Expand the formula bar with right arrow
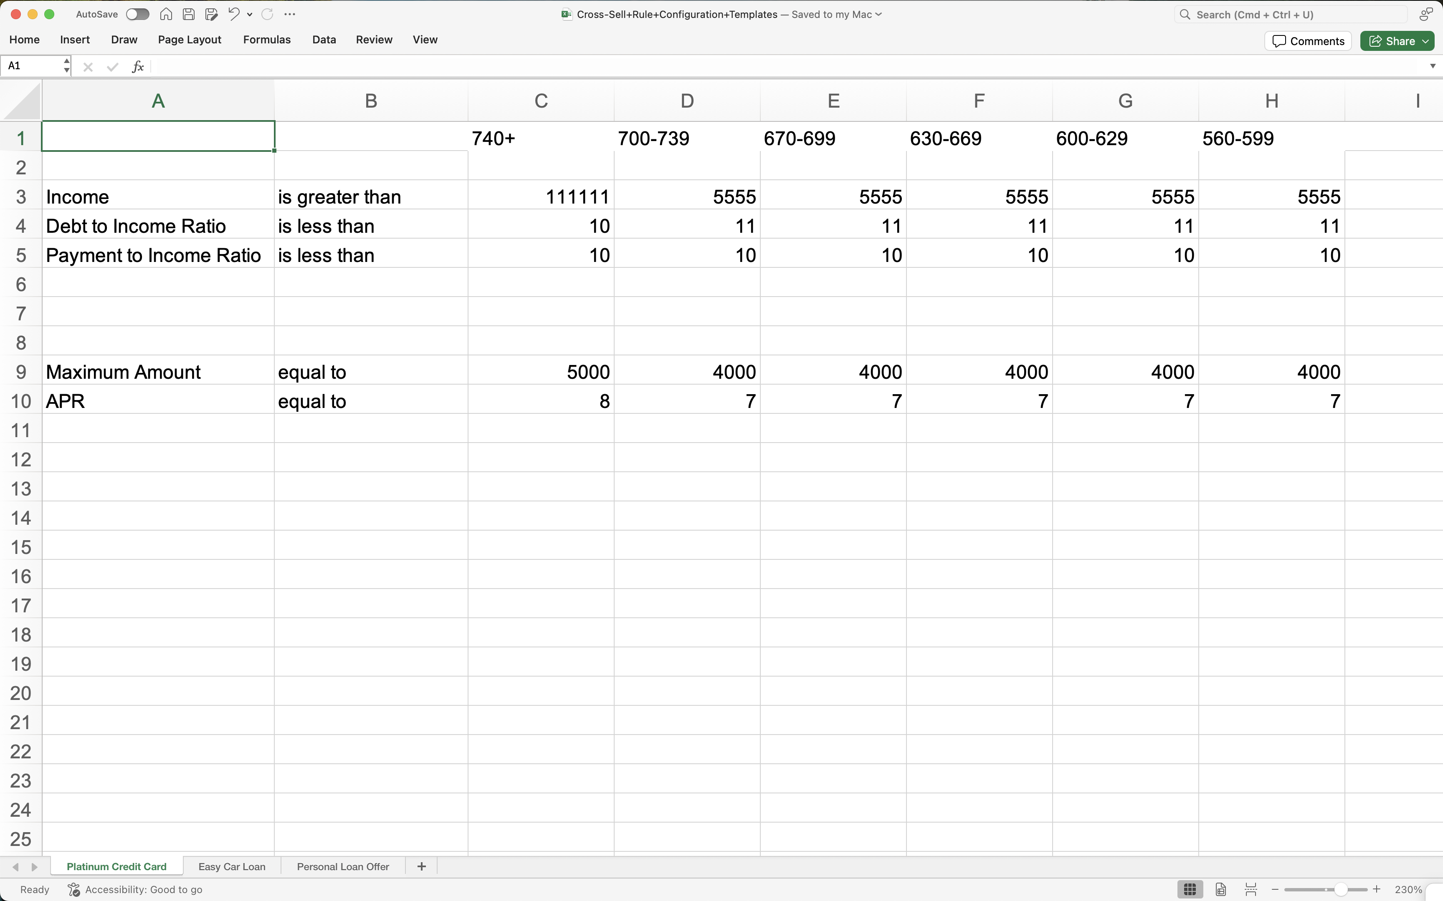 1432,66
